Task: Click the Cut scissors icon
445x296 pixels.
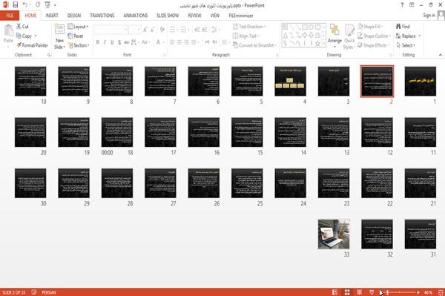Action: [x=19, y=27]
